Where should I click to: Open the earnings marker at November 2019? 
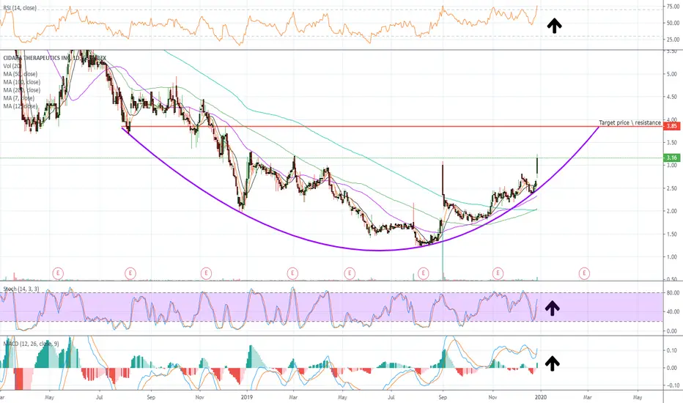pos(498,273)
